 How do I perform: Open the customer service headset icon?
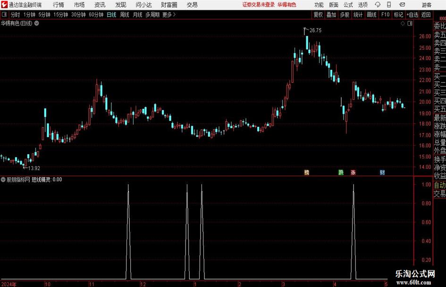(x=378, y=5)
